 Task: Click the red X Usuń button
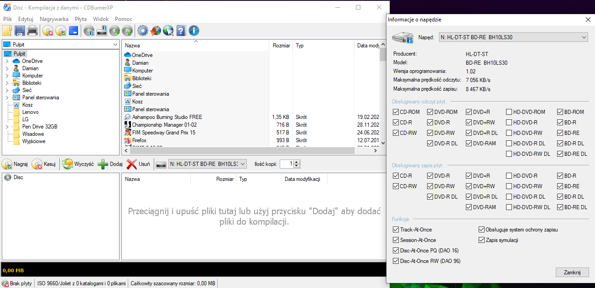pos(138,164)
